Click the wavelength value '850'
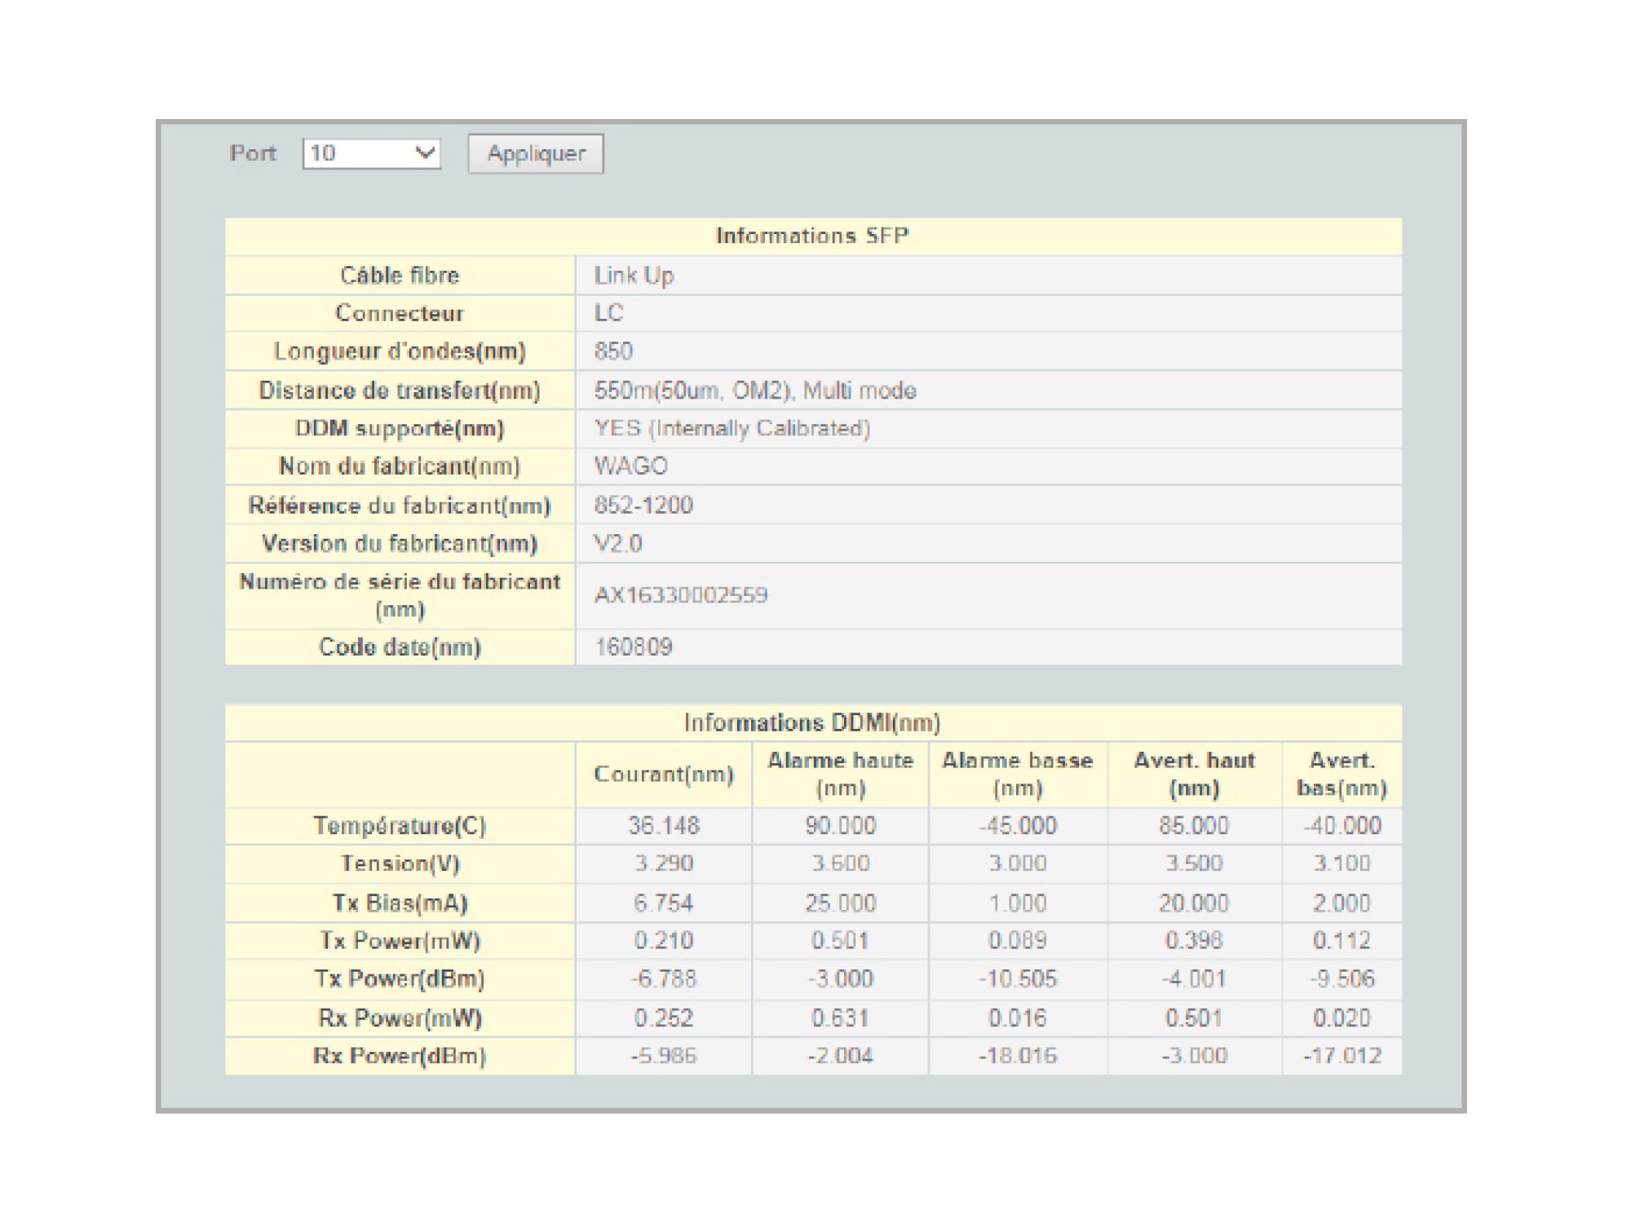1631x1223 pixels. tap(613, 351)
